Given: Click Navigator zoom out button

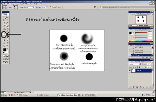Looking at the screenshot, I should tap(137, 26).
